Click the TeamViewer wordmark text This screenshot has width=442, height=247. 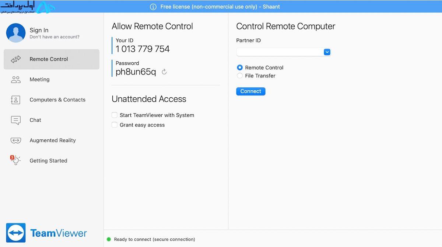point(59,233)
